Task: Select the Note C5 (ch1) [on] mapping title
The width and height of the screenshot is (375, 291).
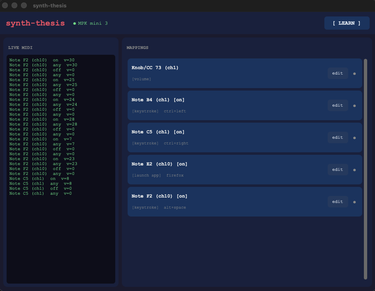Action: pyautogui.click(x=158, y=132)
